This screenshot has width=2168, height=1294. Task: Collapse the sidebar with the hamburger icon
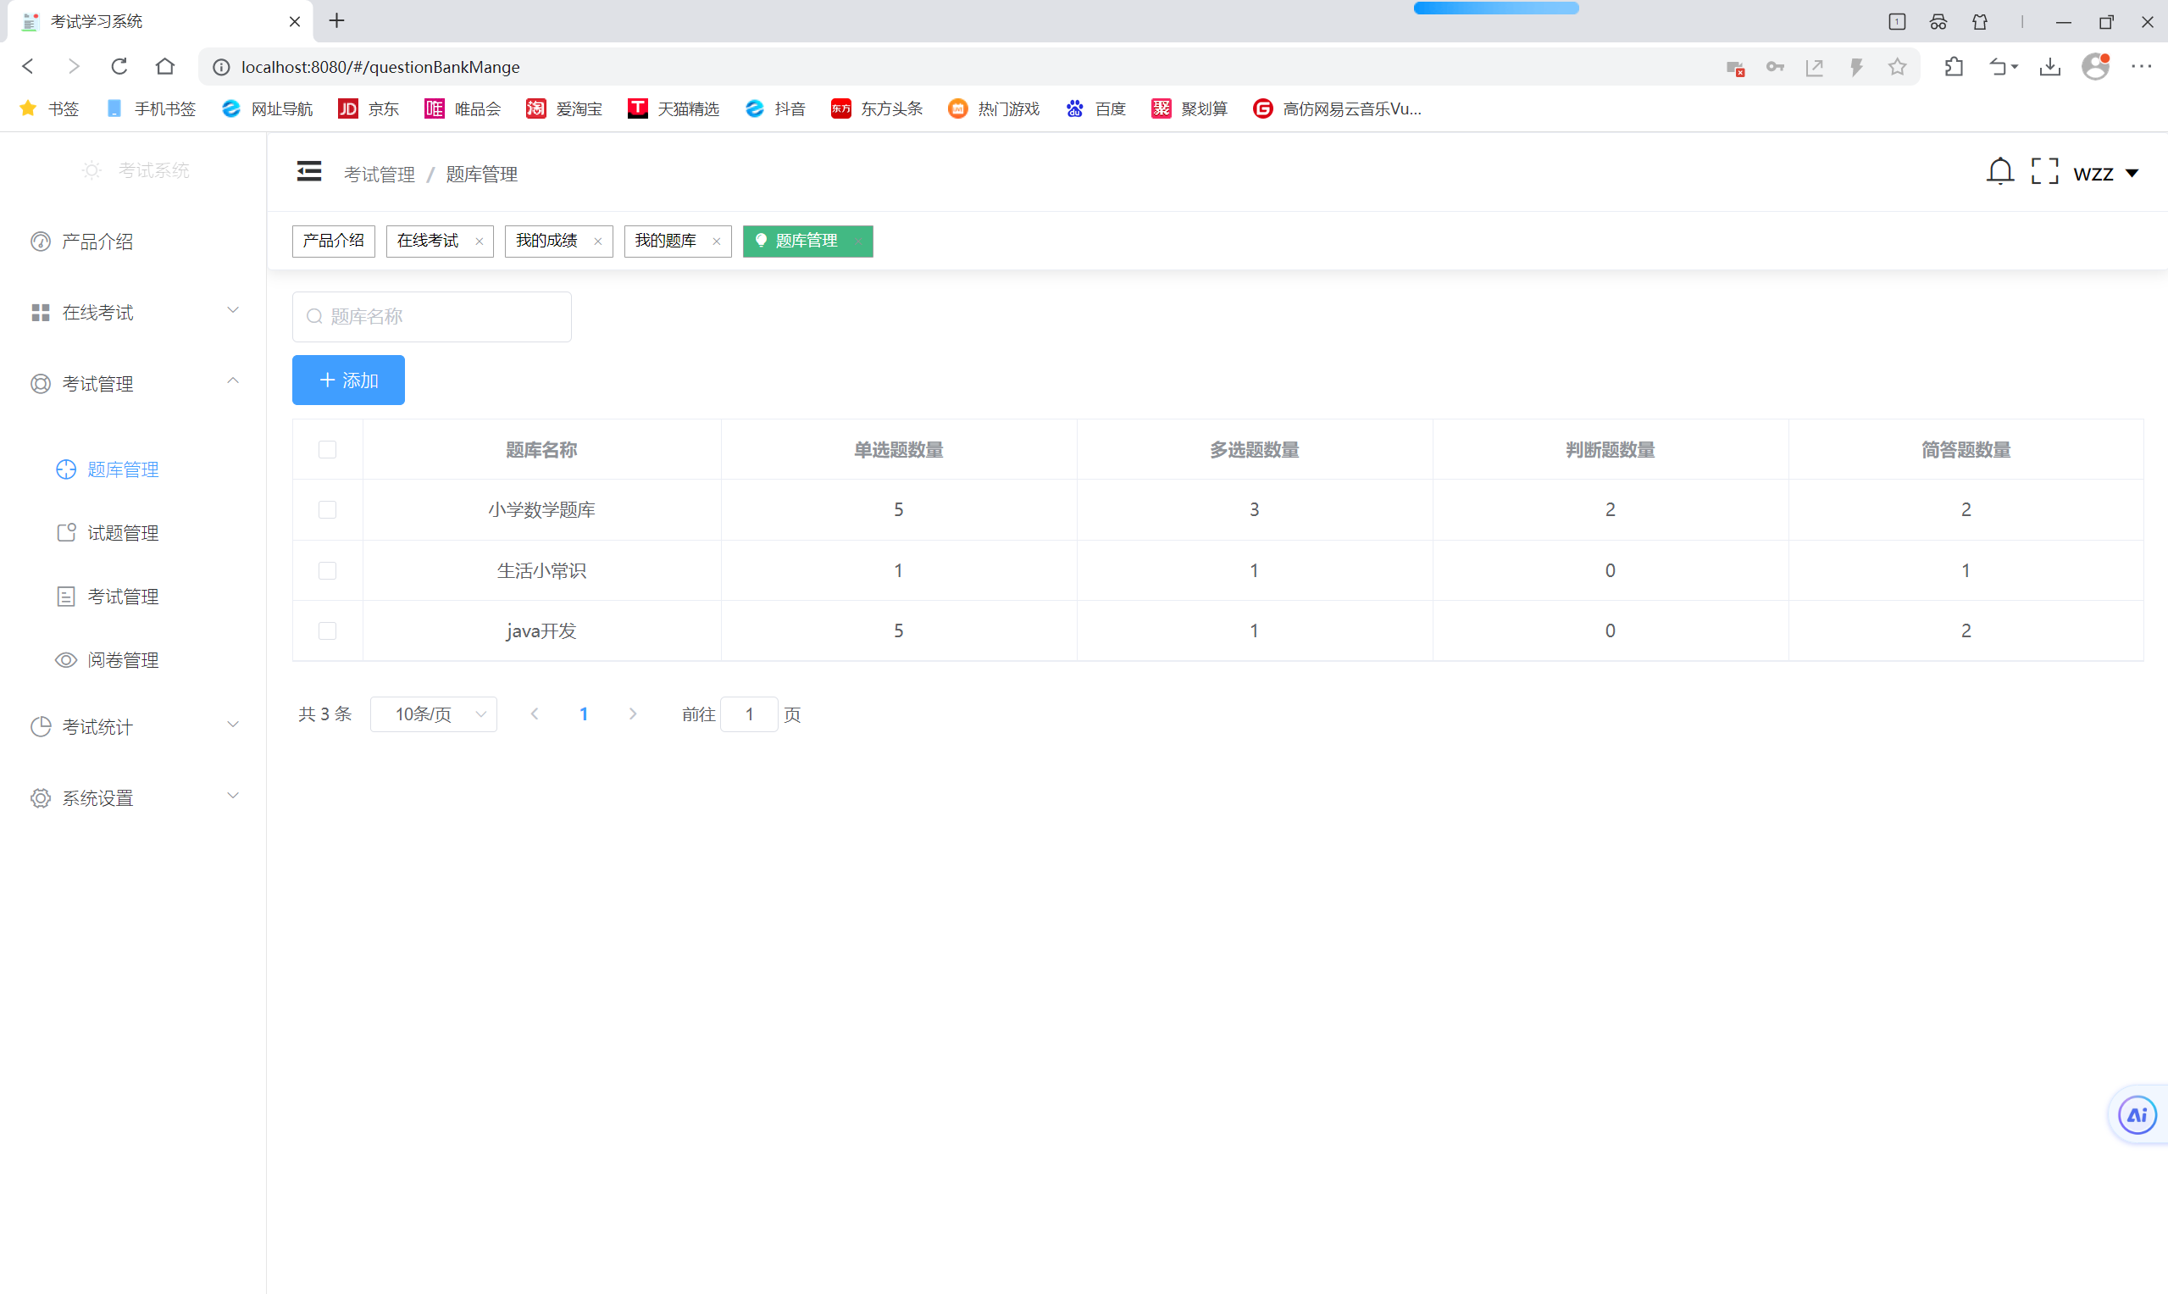pyautogui.click(x=308, y=172)
